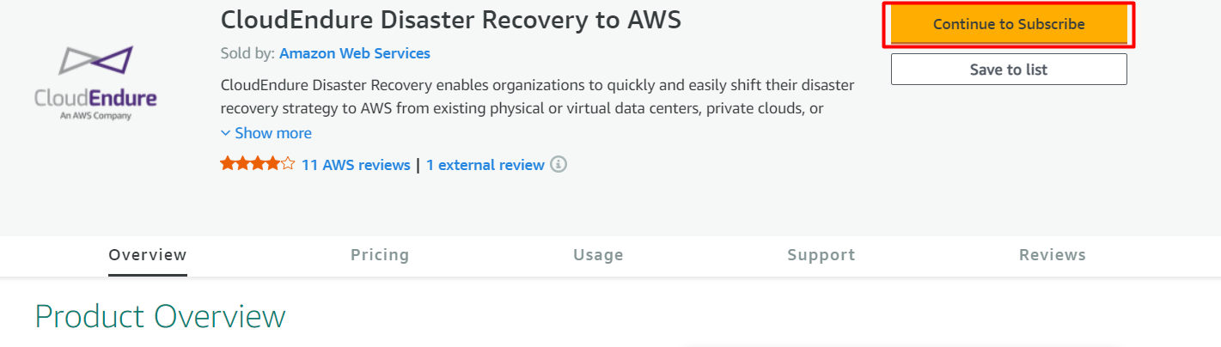Click the "An AWS Company" tagline under logo

[96, 115]
